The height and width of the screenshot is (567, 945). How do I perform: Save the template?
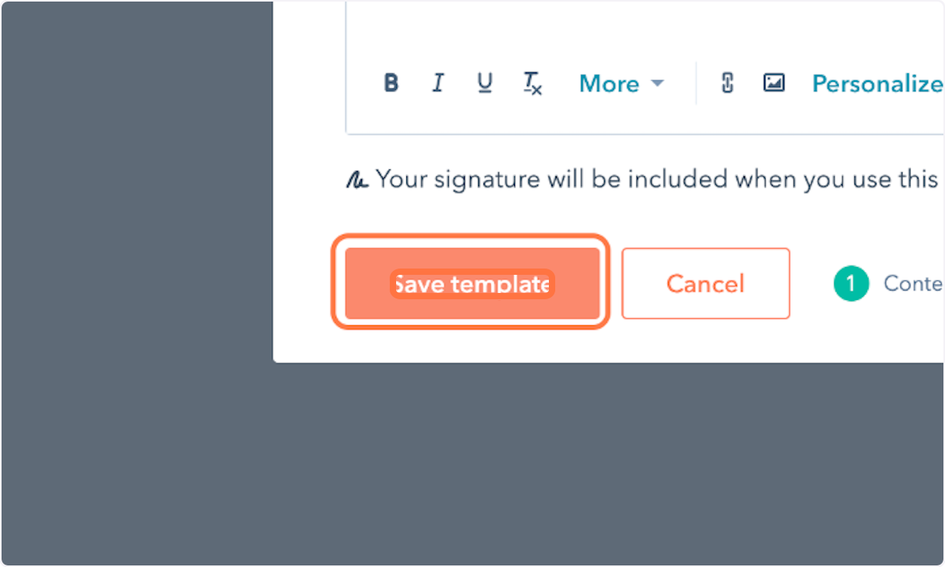tap(472, 283)
